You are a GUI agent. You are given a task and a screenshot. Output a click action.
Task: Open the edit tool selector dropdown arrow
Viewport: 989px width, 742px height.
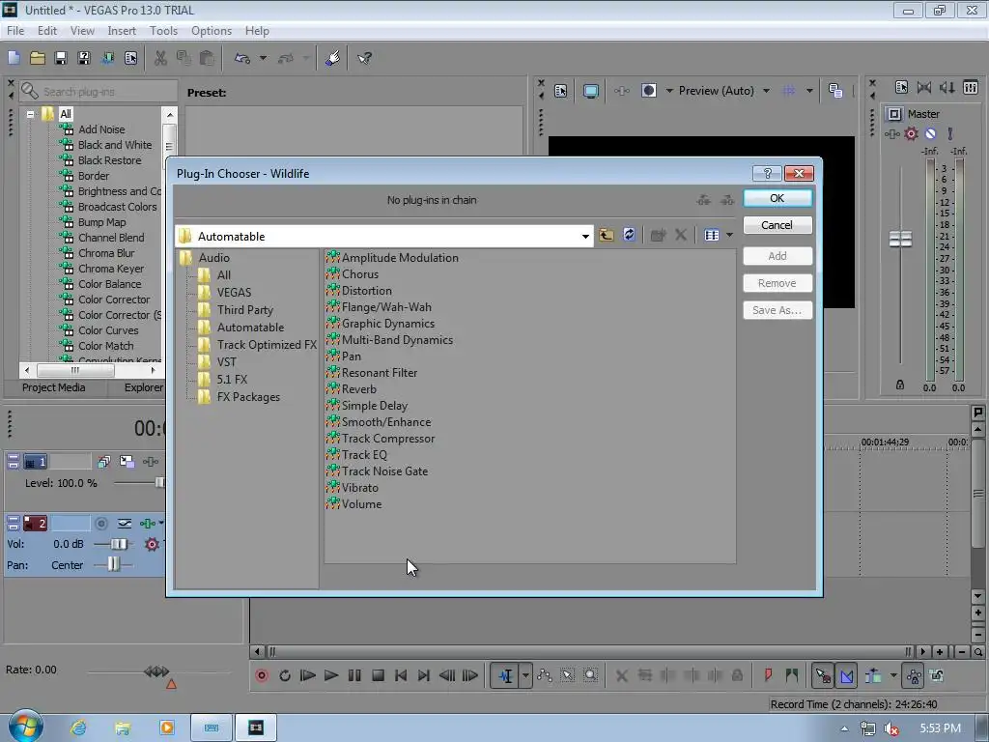[525, 675]
